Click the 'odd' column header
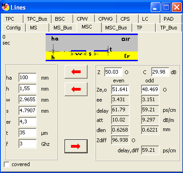The width and height of the screenshot is (183, 173). click(x=149, y=81)
